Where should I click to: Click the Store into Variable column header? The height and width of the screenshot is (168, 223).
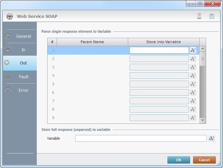coord(163,42)
